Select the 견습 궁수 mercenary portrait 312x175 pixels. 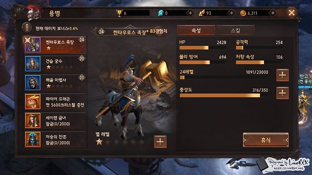pyautogui.click(x=32, y=64)
